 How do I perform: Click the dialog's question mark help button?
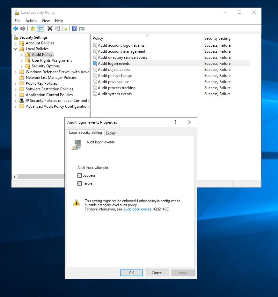click(x=175, y=122)
